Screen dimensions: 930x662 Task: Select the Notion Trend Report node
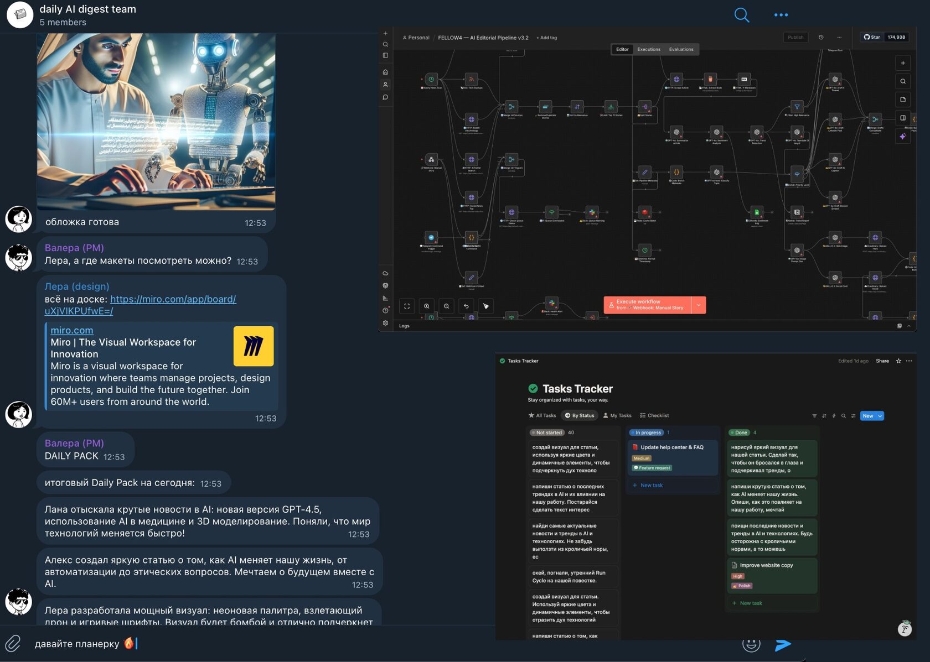[x=797, y=212]
